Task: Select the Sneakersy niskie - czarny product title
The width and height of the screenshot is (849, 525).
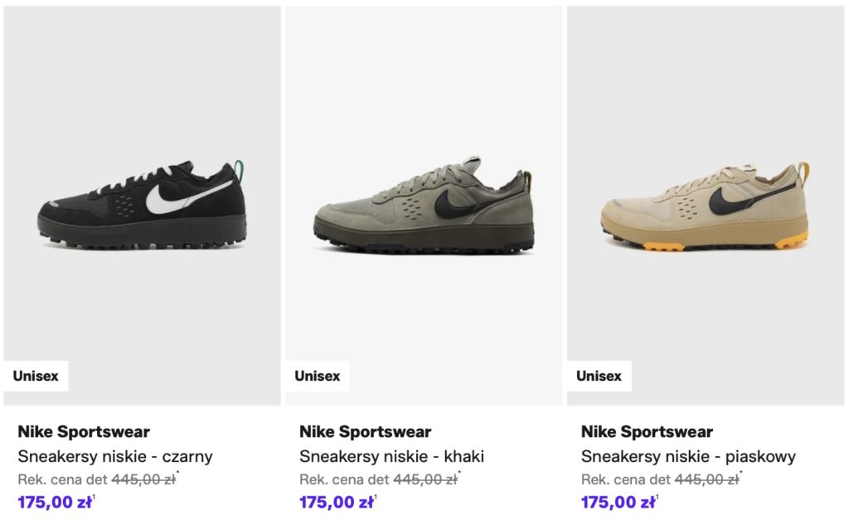Action: coord(115,456)
